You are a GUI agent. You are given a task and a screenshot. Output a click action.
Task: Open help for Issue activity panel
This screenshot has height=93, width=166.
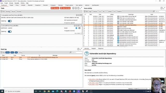[x=162, y=8]
